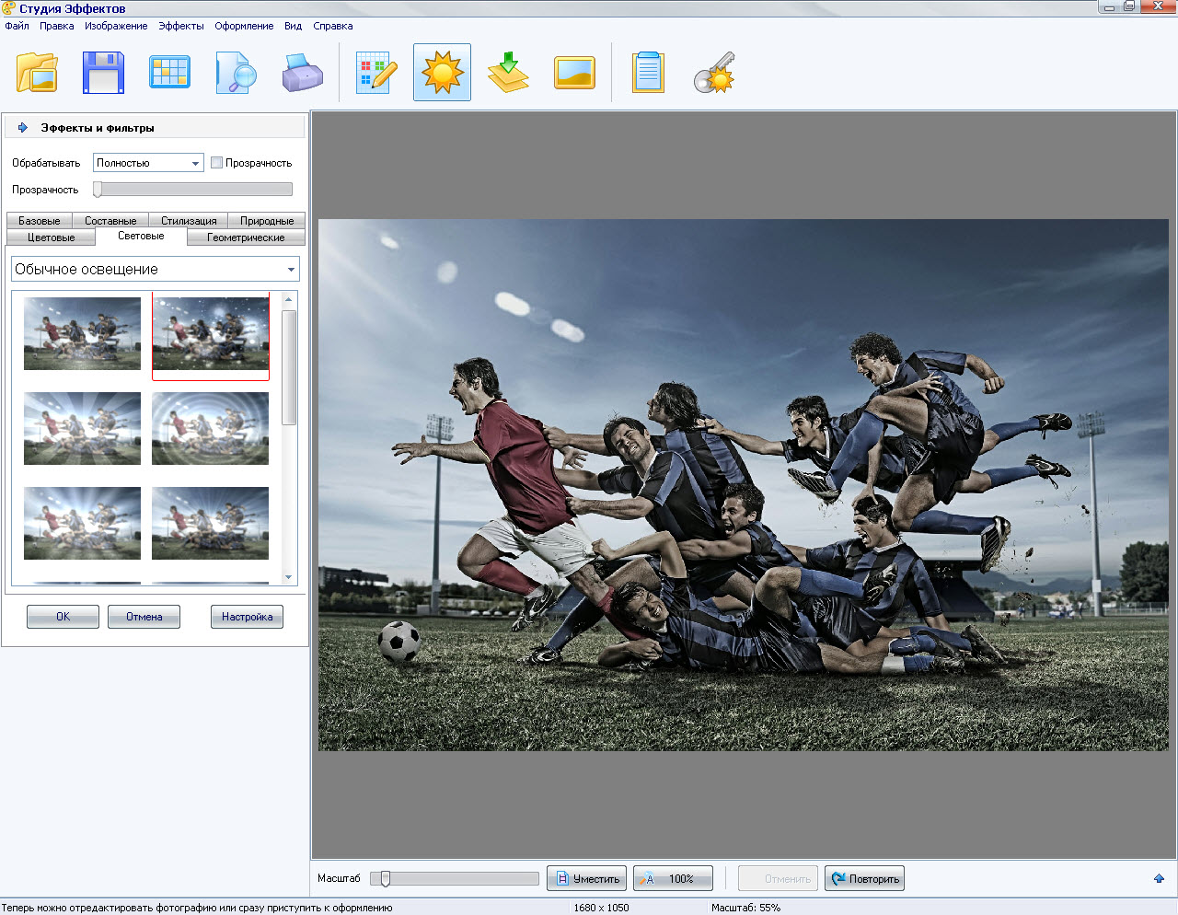Open the gold picture frame icon
This screenshot has height=915, width=1178.
(574, 73)
